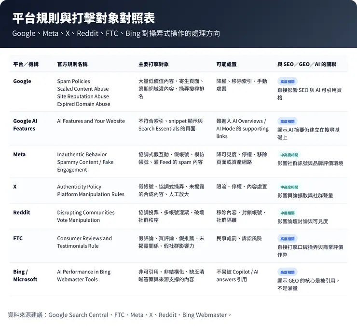Click 直接影響 SEO 與 AI 可引用資格 text

pos(309,94)
